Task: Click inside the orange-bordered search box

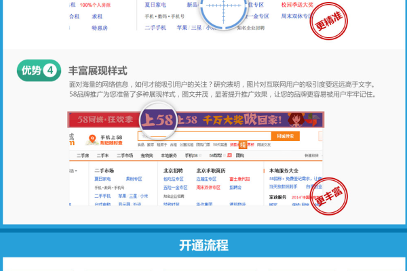Action: [205, 136]
